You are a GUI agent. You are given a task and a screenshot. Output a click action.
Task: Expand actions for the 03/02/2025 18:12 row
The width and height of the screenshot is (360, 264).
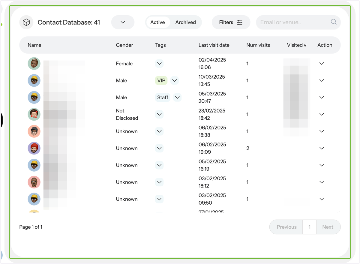[322, 182]
